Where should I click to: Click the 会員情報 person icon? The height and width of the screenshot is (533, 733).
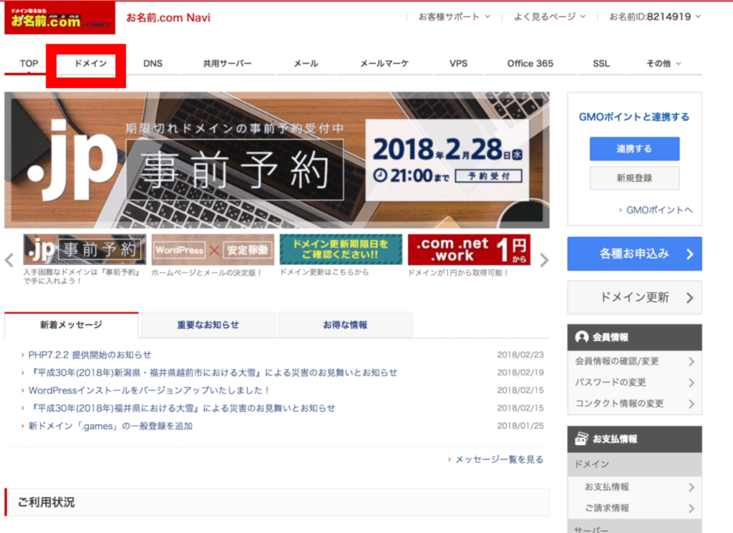[581, 337]
